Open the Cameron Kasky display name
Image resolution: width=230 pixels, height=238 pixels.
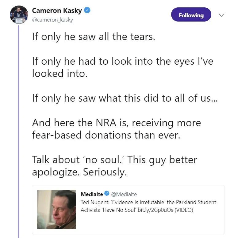57,10
